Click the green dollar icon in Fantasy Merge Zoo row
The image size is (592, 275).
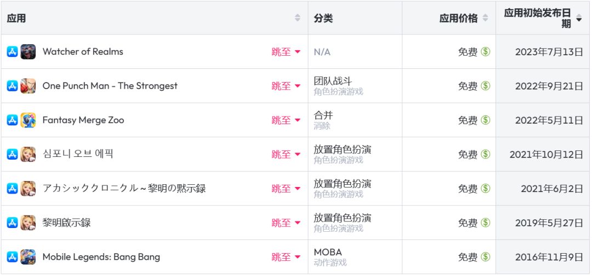[485, 120]
